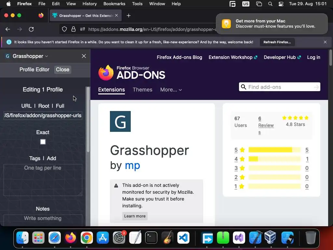Click the Firefox View icon in tab bar
Viewport: 333px width, 250px height.
point(41,15)
